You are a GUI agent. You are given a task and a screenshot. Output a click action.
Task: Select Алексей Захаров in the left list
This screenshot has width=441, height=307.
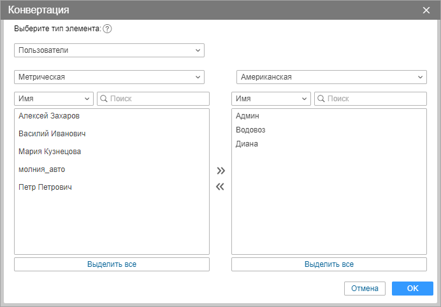pyautogui.click(x=49, y=116)
